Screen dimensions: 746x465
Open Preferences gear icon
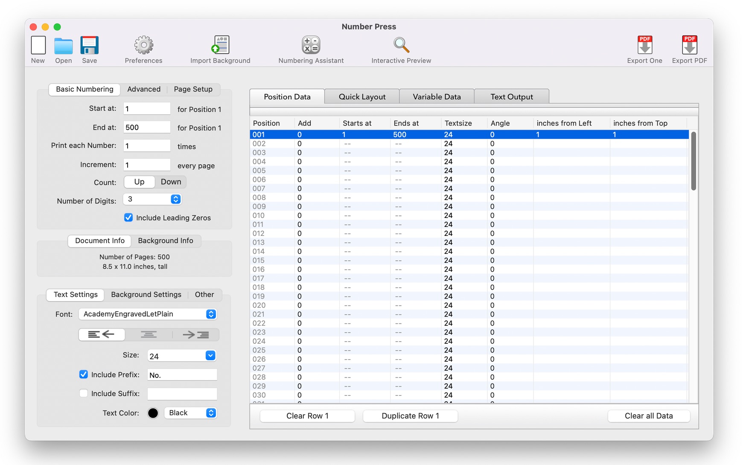143,49
